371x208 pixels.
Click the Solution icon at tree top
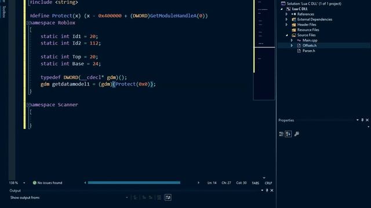[x=283, y=3]
